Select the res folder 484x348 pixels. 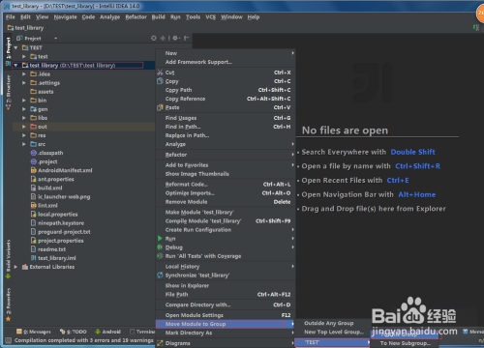tap(42, 135)
